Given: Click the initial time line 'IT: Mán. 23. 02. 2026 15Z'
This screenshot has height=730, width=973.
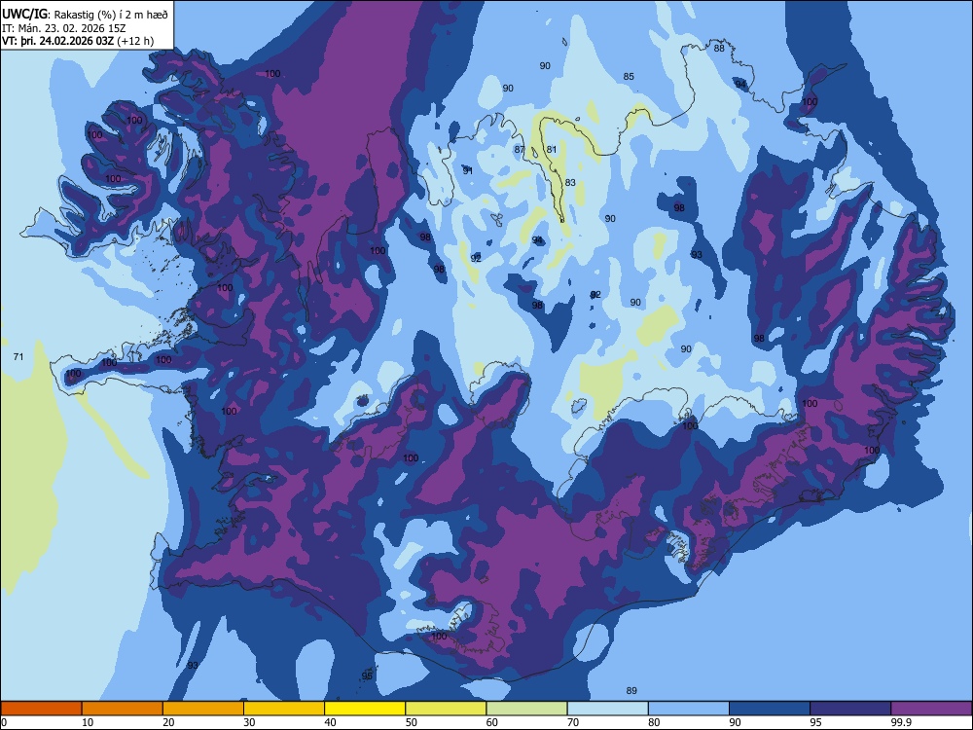Looking at the screenshot, I should [64, 28].
